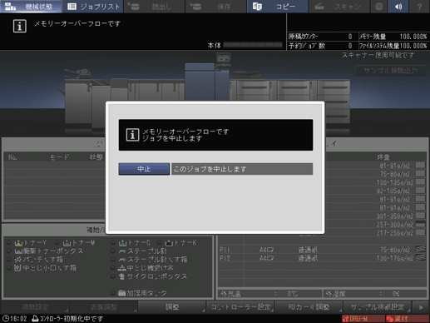This screenshot has width=430, height=323.
Task: Switch to the ジョブリスト tab
Action: [x=93, y=7]
